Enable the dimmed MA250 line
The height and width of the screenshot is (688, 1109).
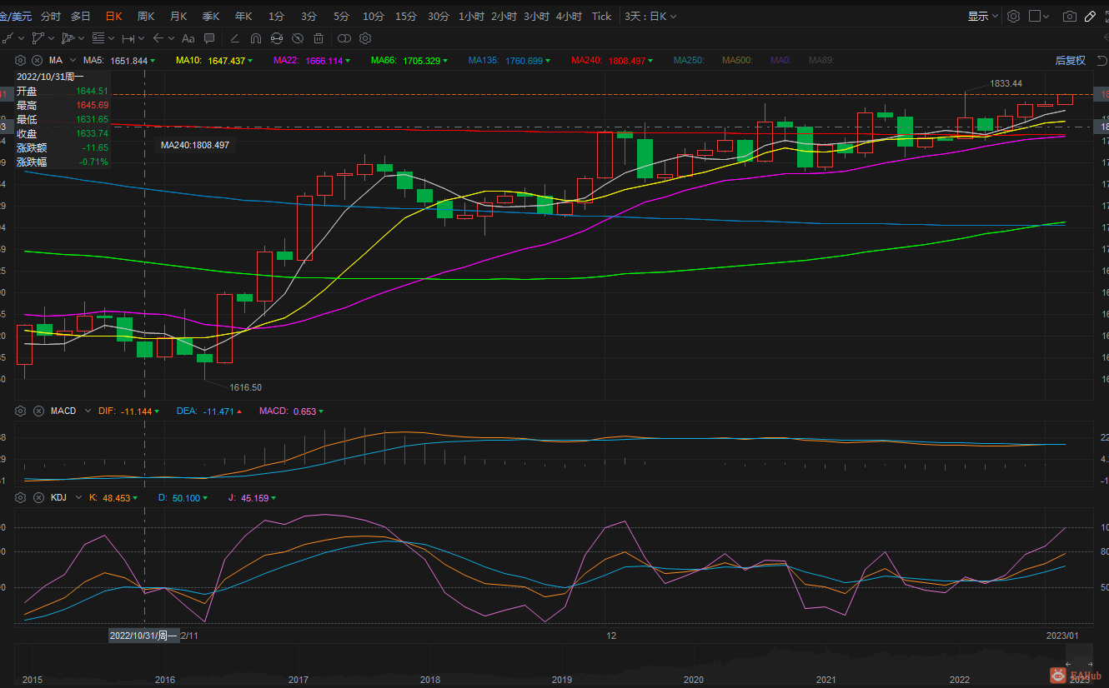click(689, 60)
